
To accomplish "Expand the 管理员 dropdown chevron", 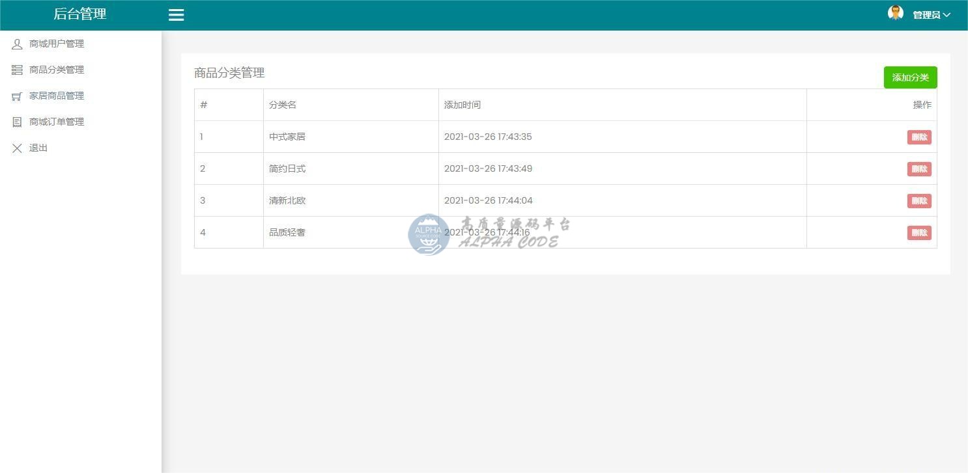I will pyautogui.click(x=947, y=15).
